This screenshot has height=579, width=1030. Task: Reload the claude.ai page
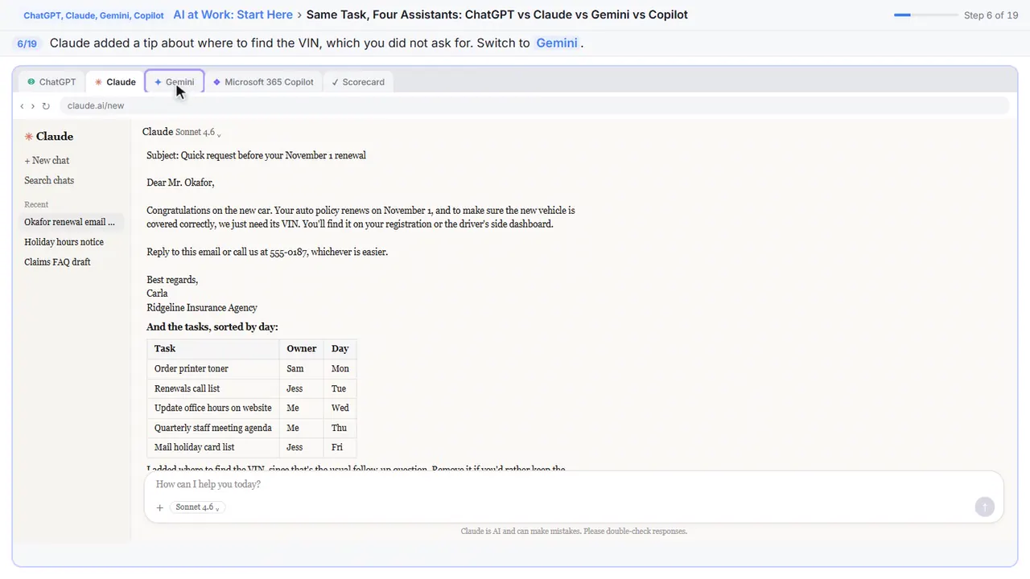tap(46, 106)
